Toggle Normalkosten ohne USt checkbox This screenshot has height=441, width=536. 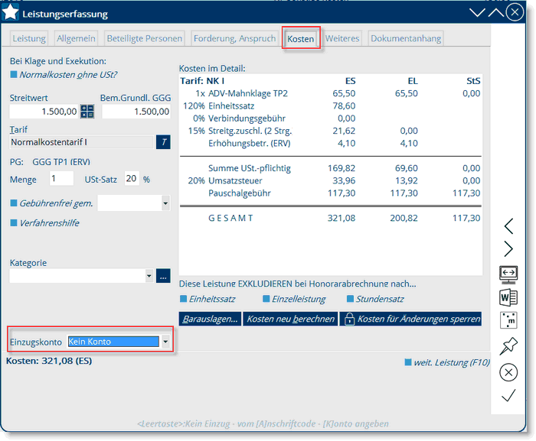[x=14, y=74]
